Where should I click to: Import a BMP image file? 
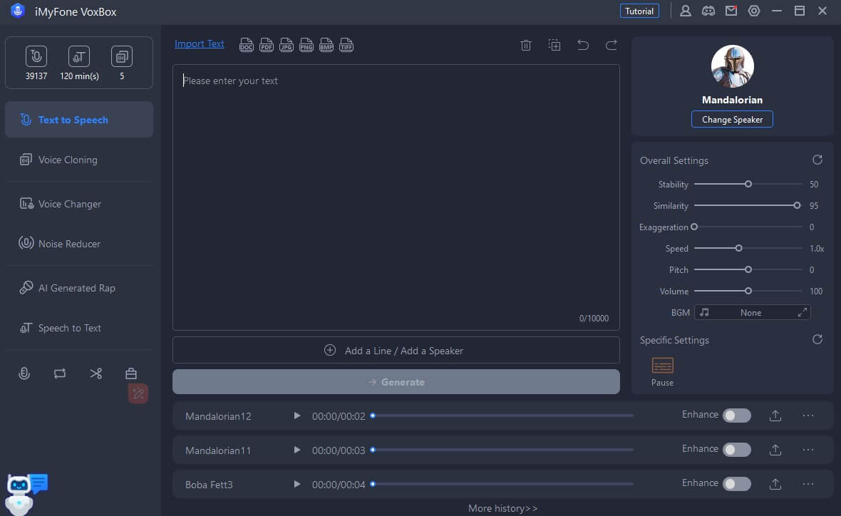tap(326, 45)
